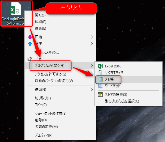Select the OneLoginDefaultCSVForm.csv desktop file icon
Image resolution: width=165 pixels, height=142 pixels.
(16, 13)
